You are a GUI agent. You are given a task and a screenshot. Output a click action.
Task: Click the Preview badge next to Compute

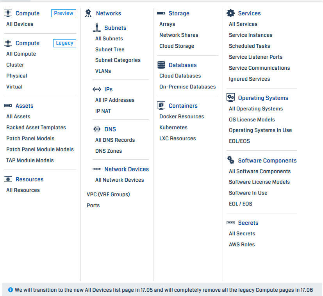(x=63, y=13)
